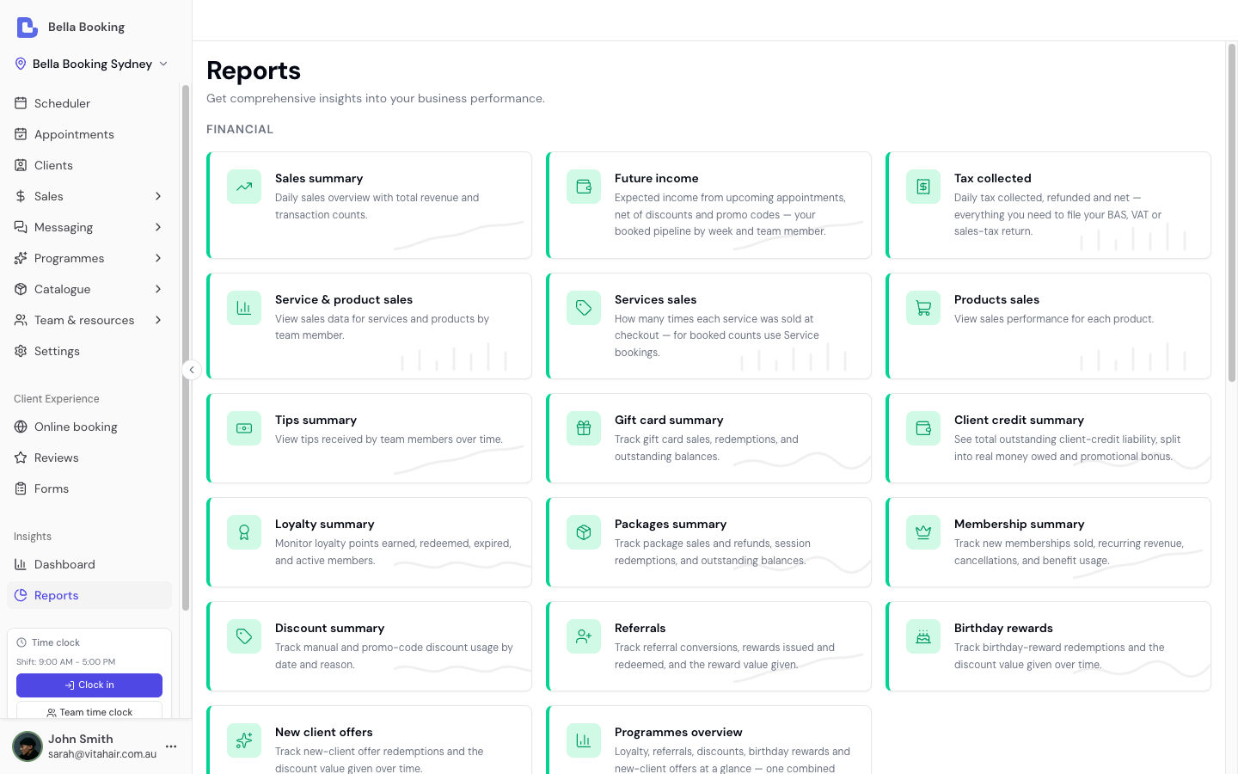Expand the Messaging submenu chevron
The width and height of the screenshot is (1238, 774).
click(158, 227)
